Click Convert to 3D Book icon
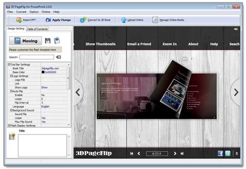This screenshot has width=246, height=169. [83, 20]
